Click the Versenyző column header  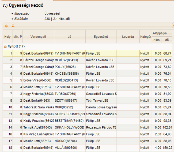click(38, 37)
